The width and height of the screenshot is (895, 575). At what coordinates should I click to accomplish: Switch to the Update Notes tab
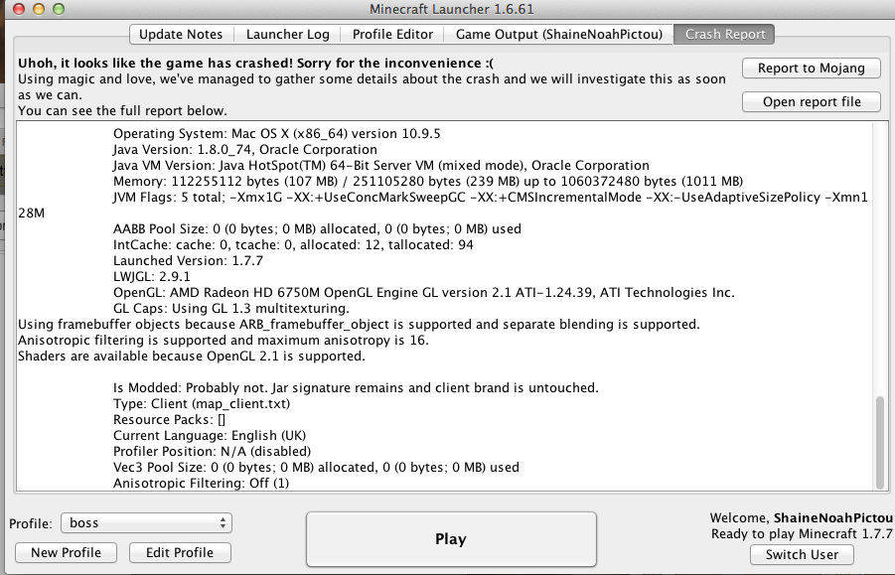click(181, 34)
